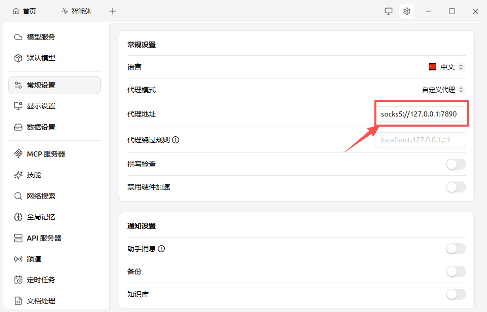Image resolution: width=487 pixels, height=312 pixels.
Task: Close the application window
Action: [x=475, y=11]
